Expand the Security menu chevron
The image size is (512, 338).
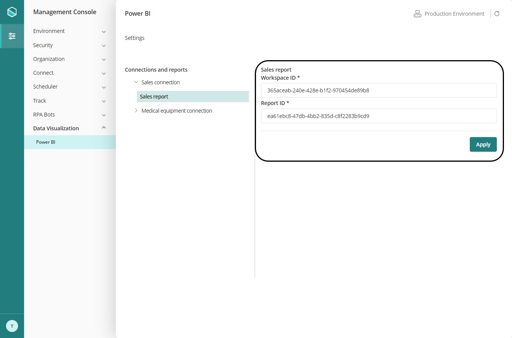(x=104, y=46)
